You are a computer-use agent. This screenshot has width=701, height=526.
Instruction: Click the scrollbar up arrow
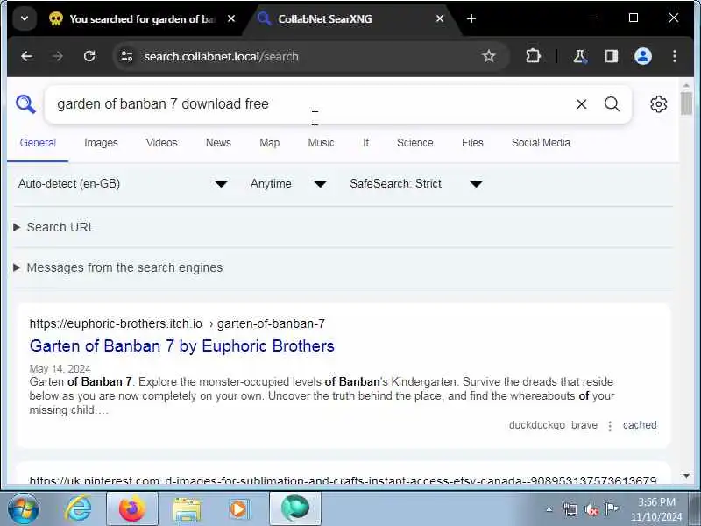pos(686,85)
